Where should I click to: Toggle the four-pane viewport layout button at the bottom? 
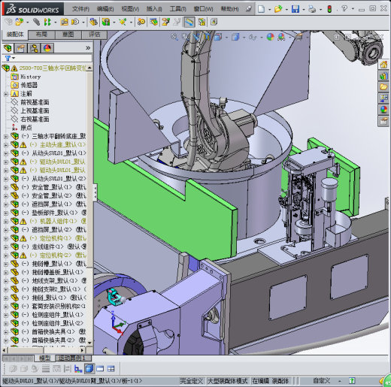[111, 368]
